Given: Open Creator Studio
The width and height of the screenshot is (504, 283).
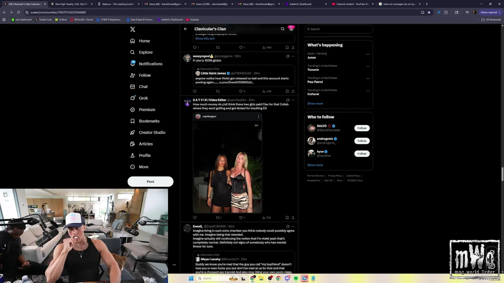Looking at the screenshot, I should 148,132.
